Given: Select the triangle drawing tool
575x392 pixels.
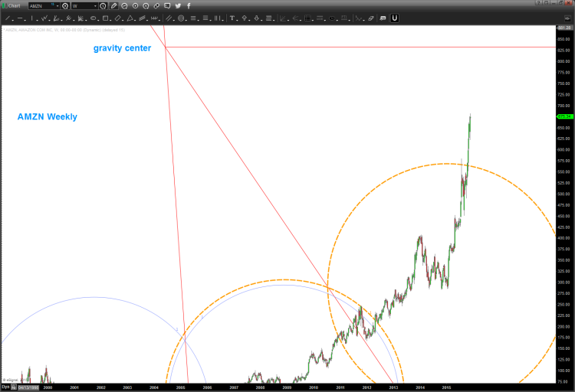Looking at the screenshot, I should click(130, 18).
